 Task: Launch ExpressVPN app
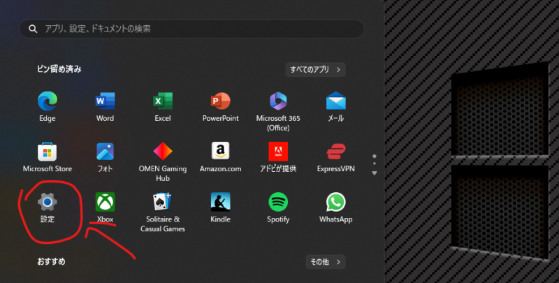336,152
